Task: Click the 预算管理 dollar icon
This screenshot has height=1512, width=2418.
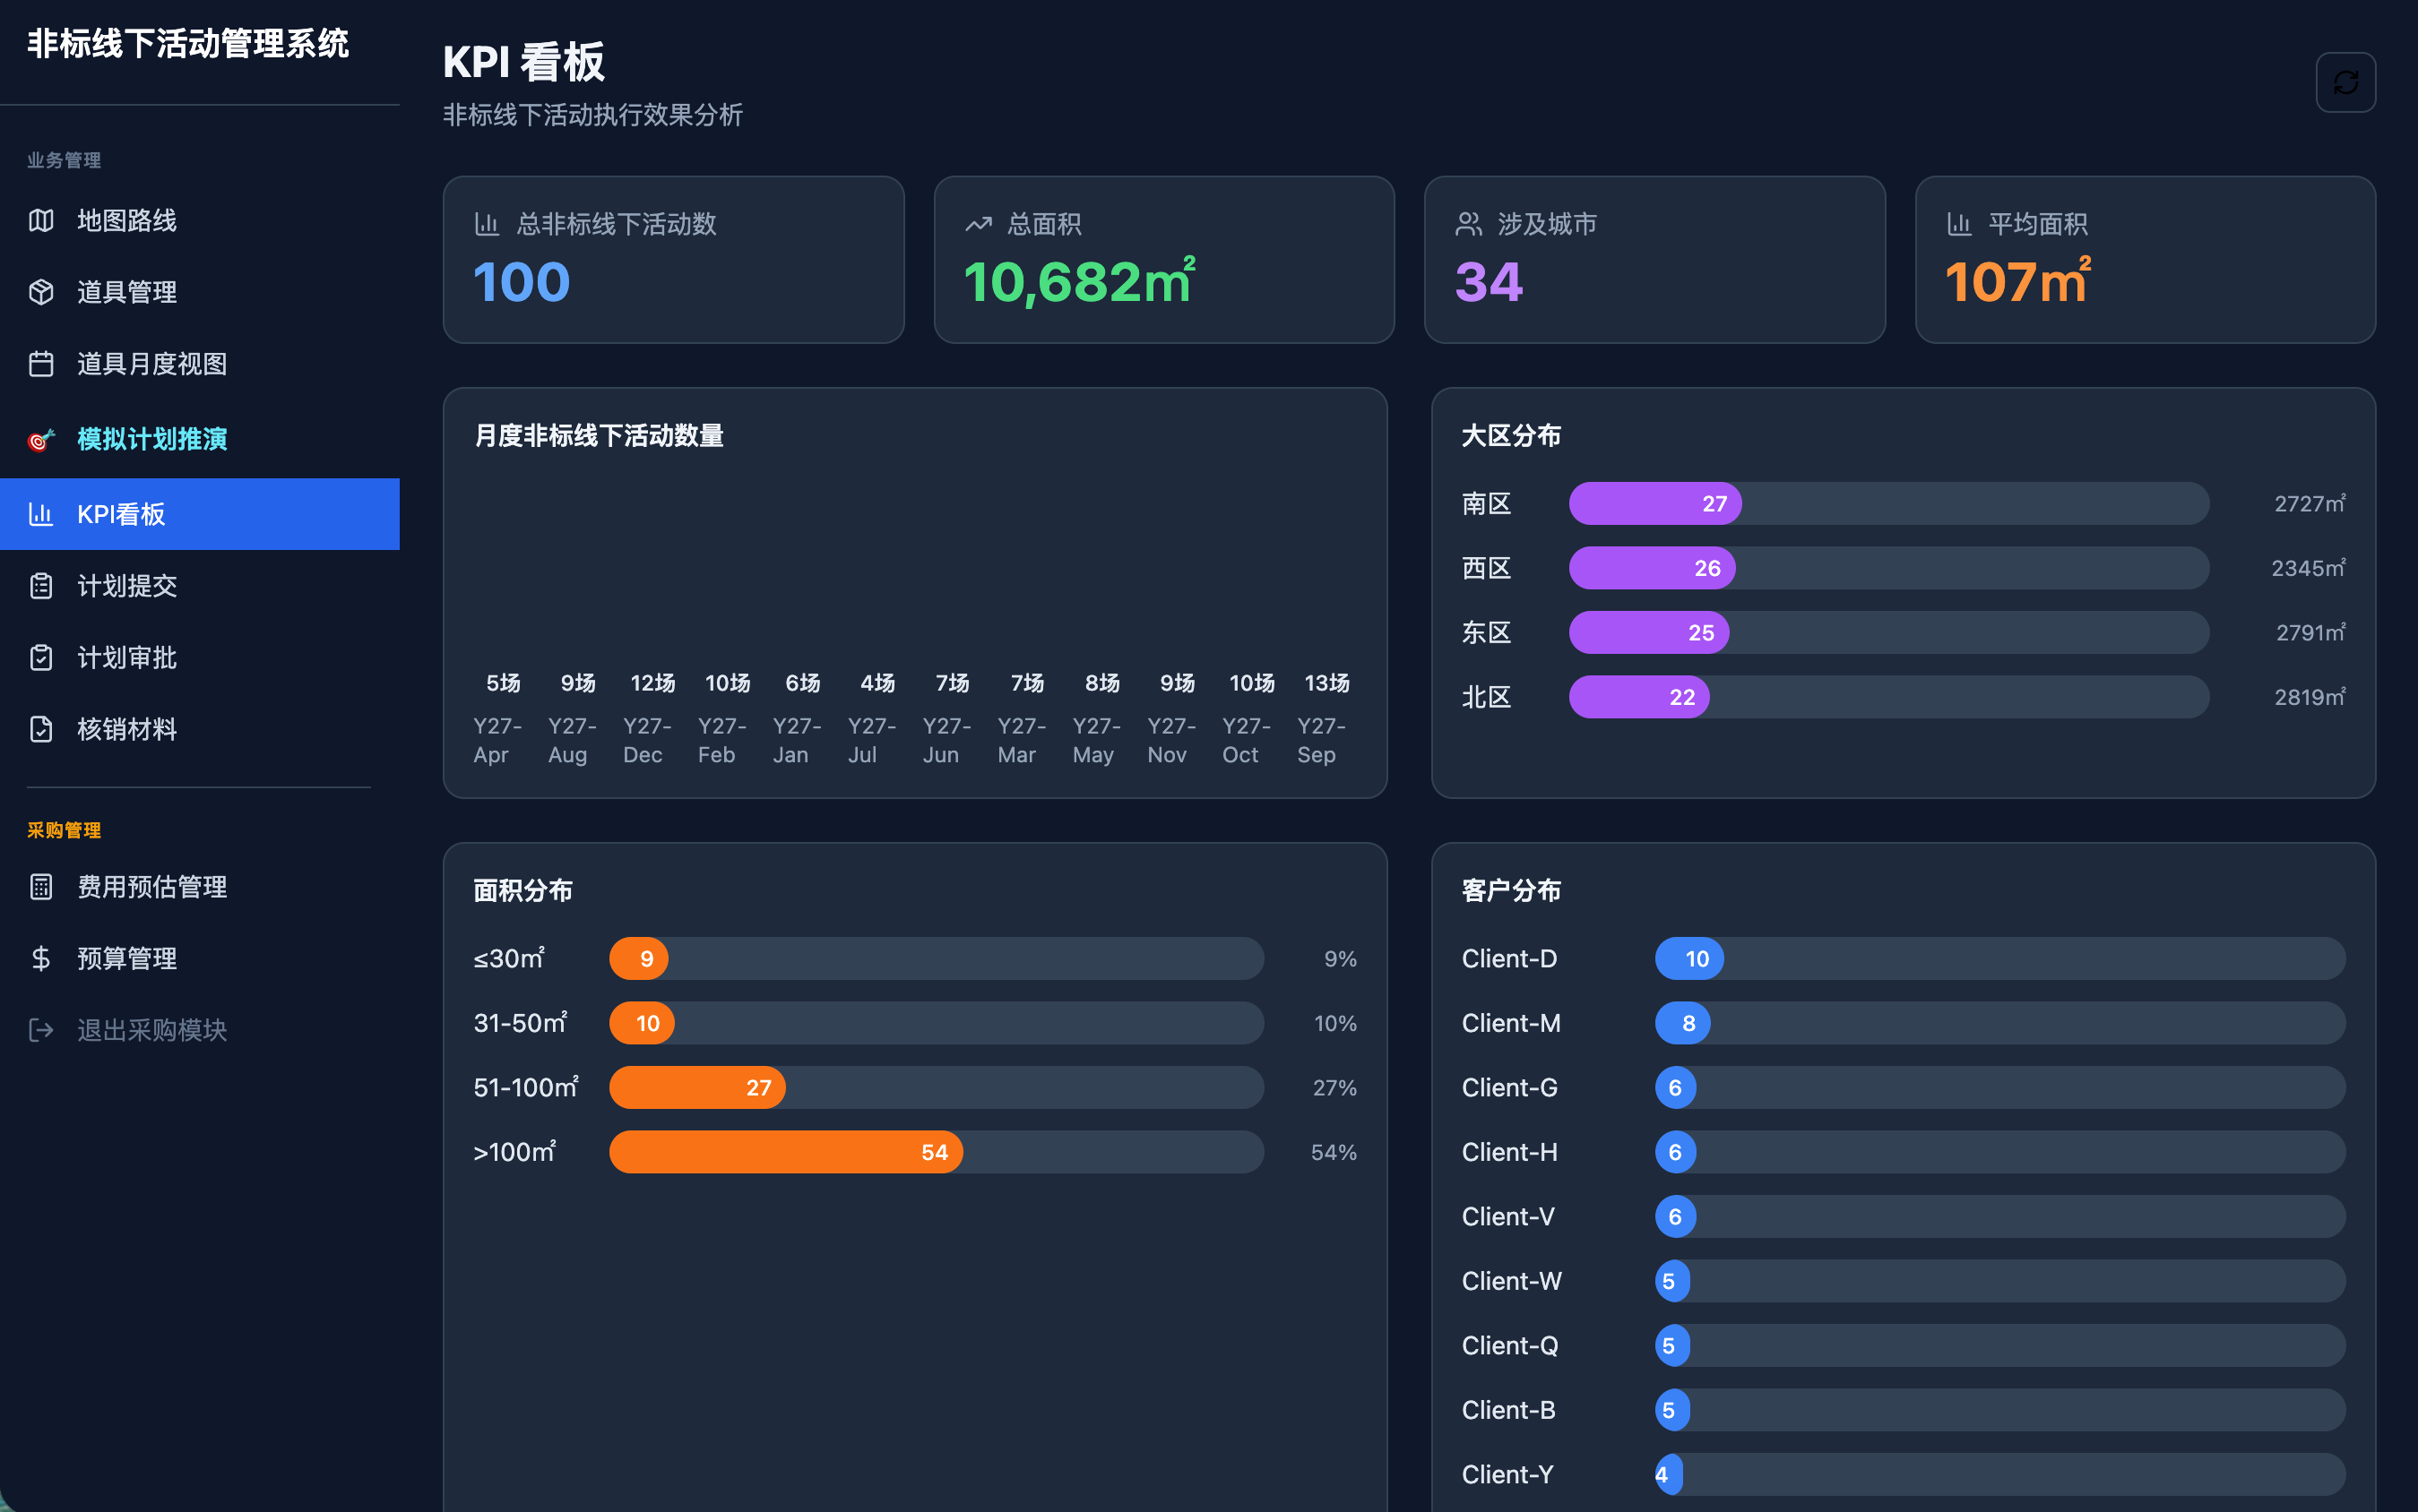Action: 41,959
